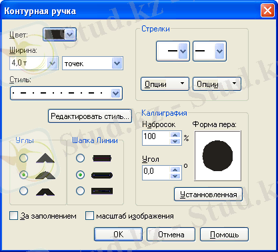The image size is (278, 252).
Task: Click the rounded corner shape icon
Action: [45, 175]
